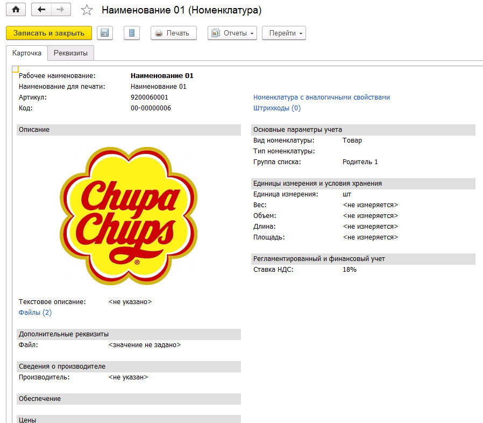This screenshot has height=423, width=483.
Task: Open Номенклатура с аналогичными свойствами link
Action: click(x=321, y=97)
